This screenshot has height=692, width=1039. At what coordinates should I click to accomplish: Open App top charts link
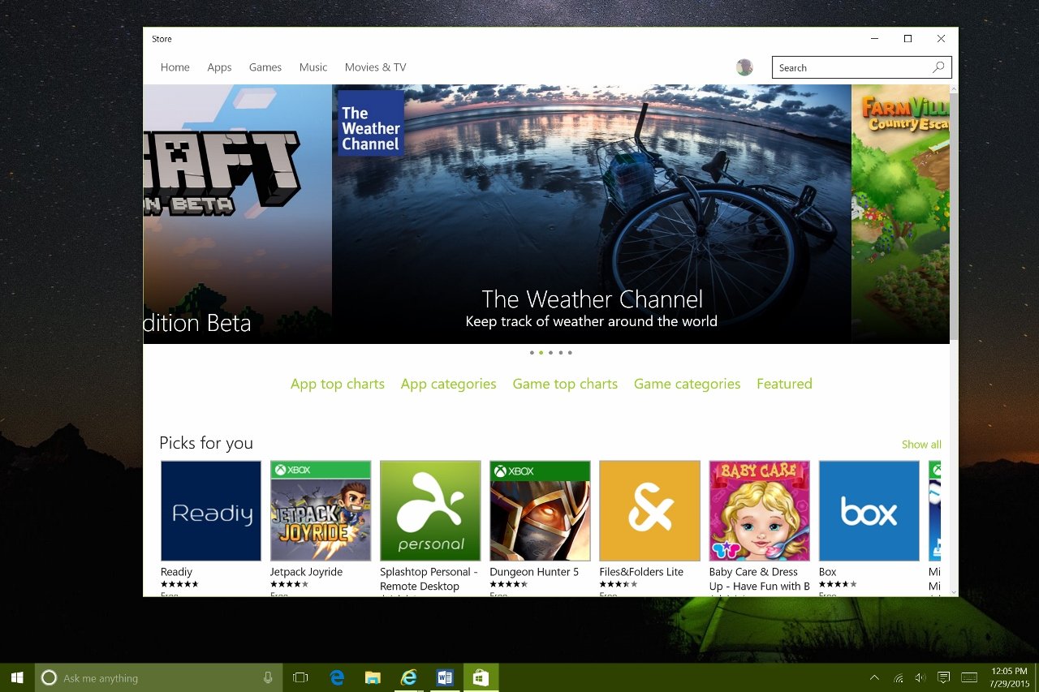[x=338, y=384]
